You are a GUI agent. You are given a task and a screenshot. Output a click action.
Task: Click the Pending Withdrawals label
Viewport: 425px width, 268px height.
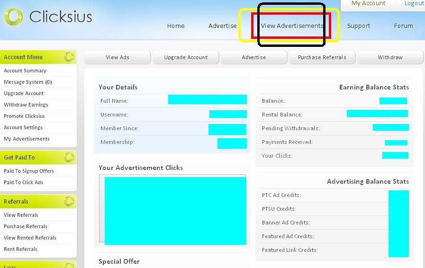coord(291,128)
